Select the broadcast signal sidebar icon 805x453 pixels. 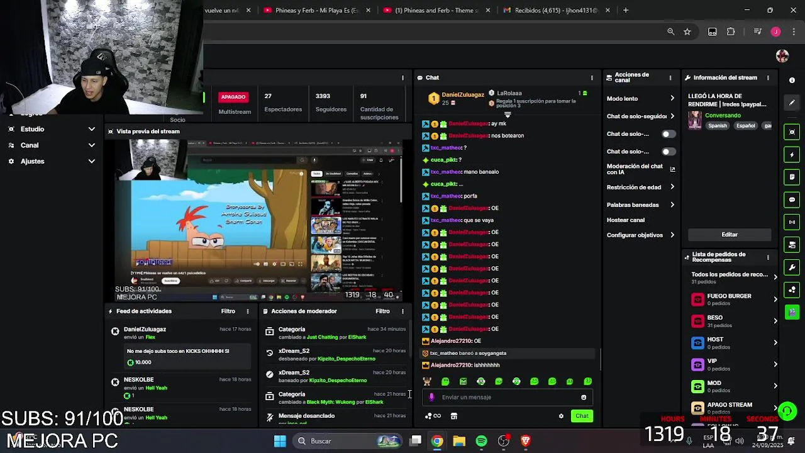coord(792,222)
